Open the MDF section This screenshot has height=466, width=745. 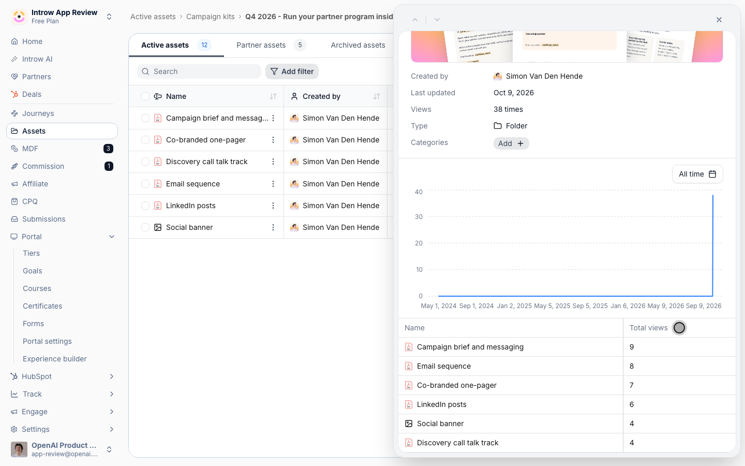[x=62, y=149]
